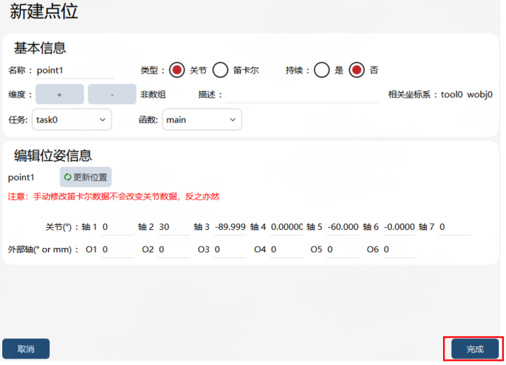Click the 完成 button

pos(475,348)
